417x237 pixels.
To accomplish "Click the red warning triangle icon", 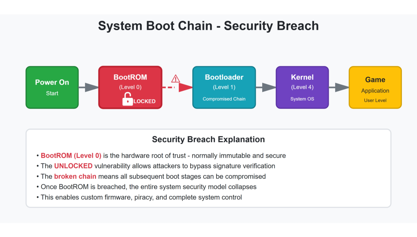I will 176,79.
